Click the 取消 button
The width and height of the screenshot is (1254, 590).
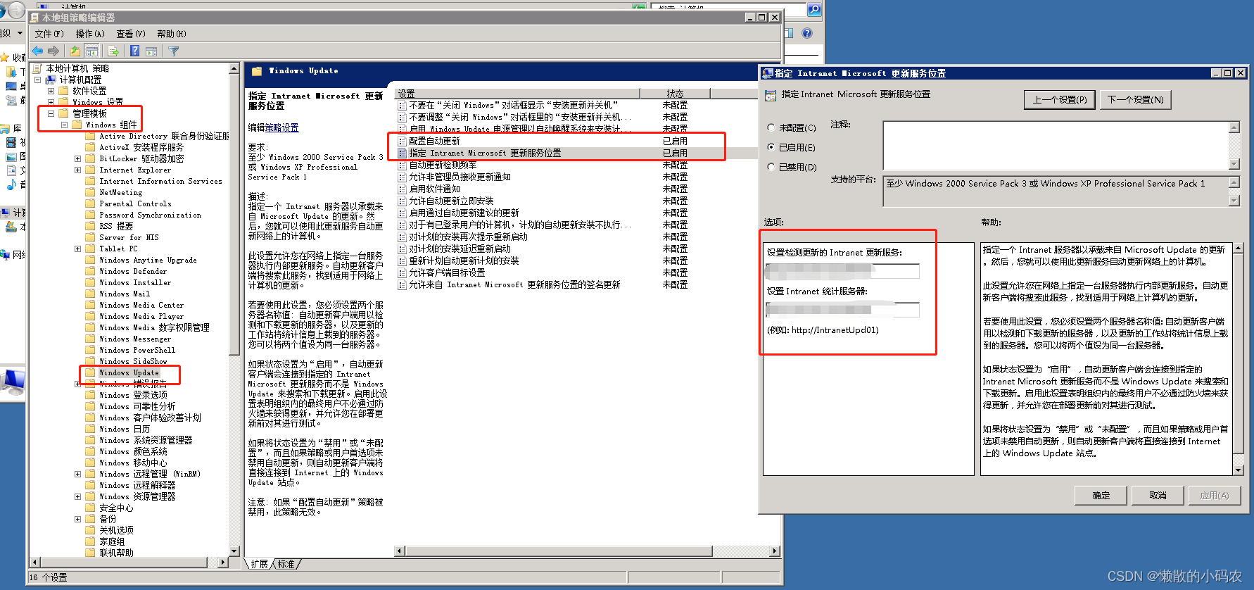1158,496
